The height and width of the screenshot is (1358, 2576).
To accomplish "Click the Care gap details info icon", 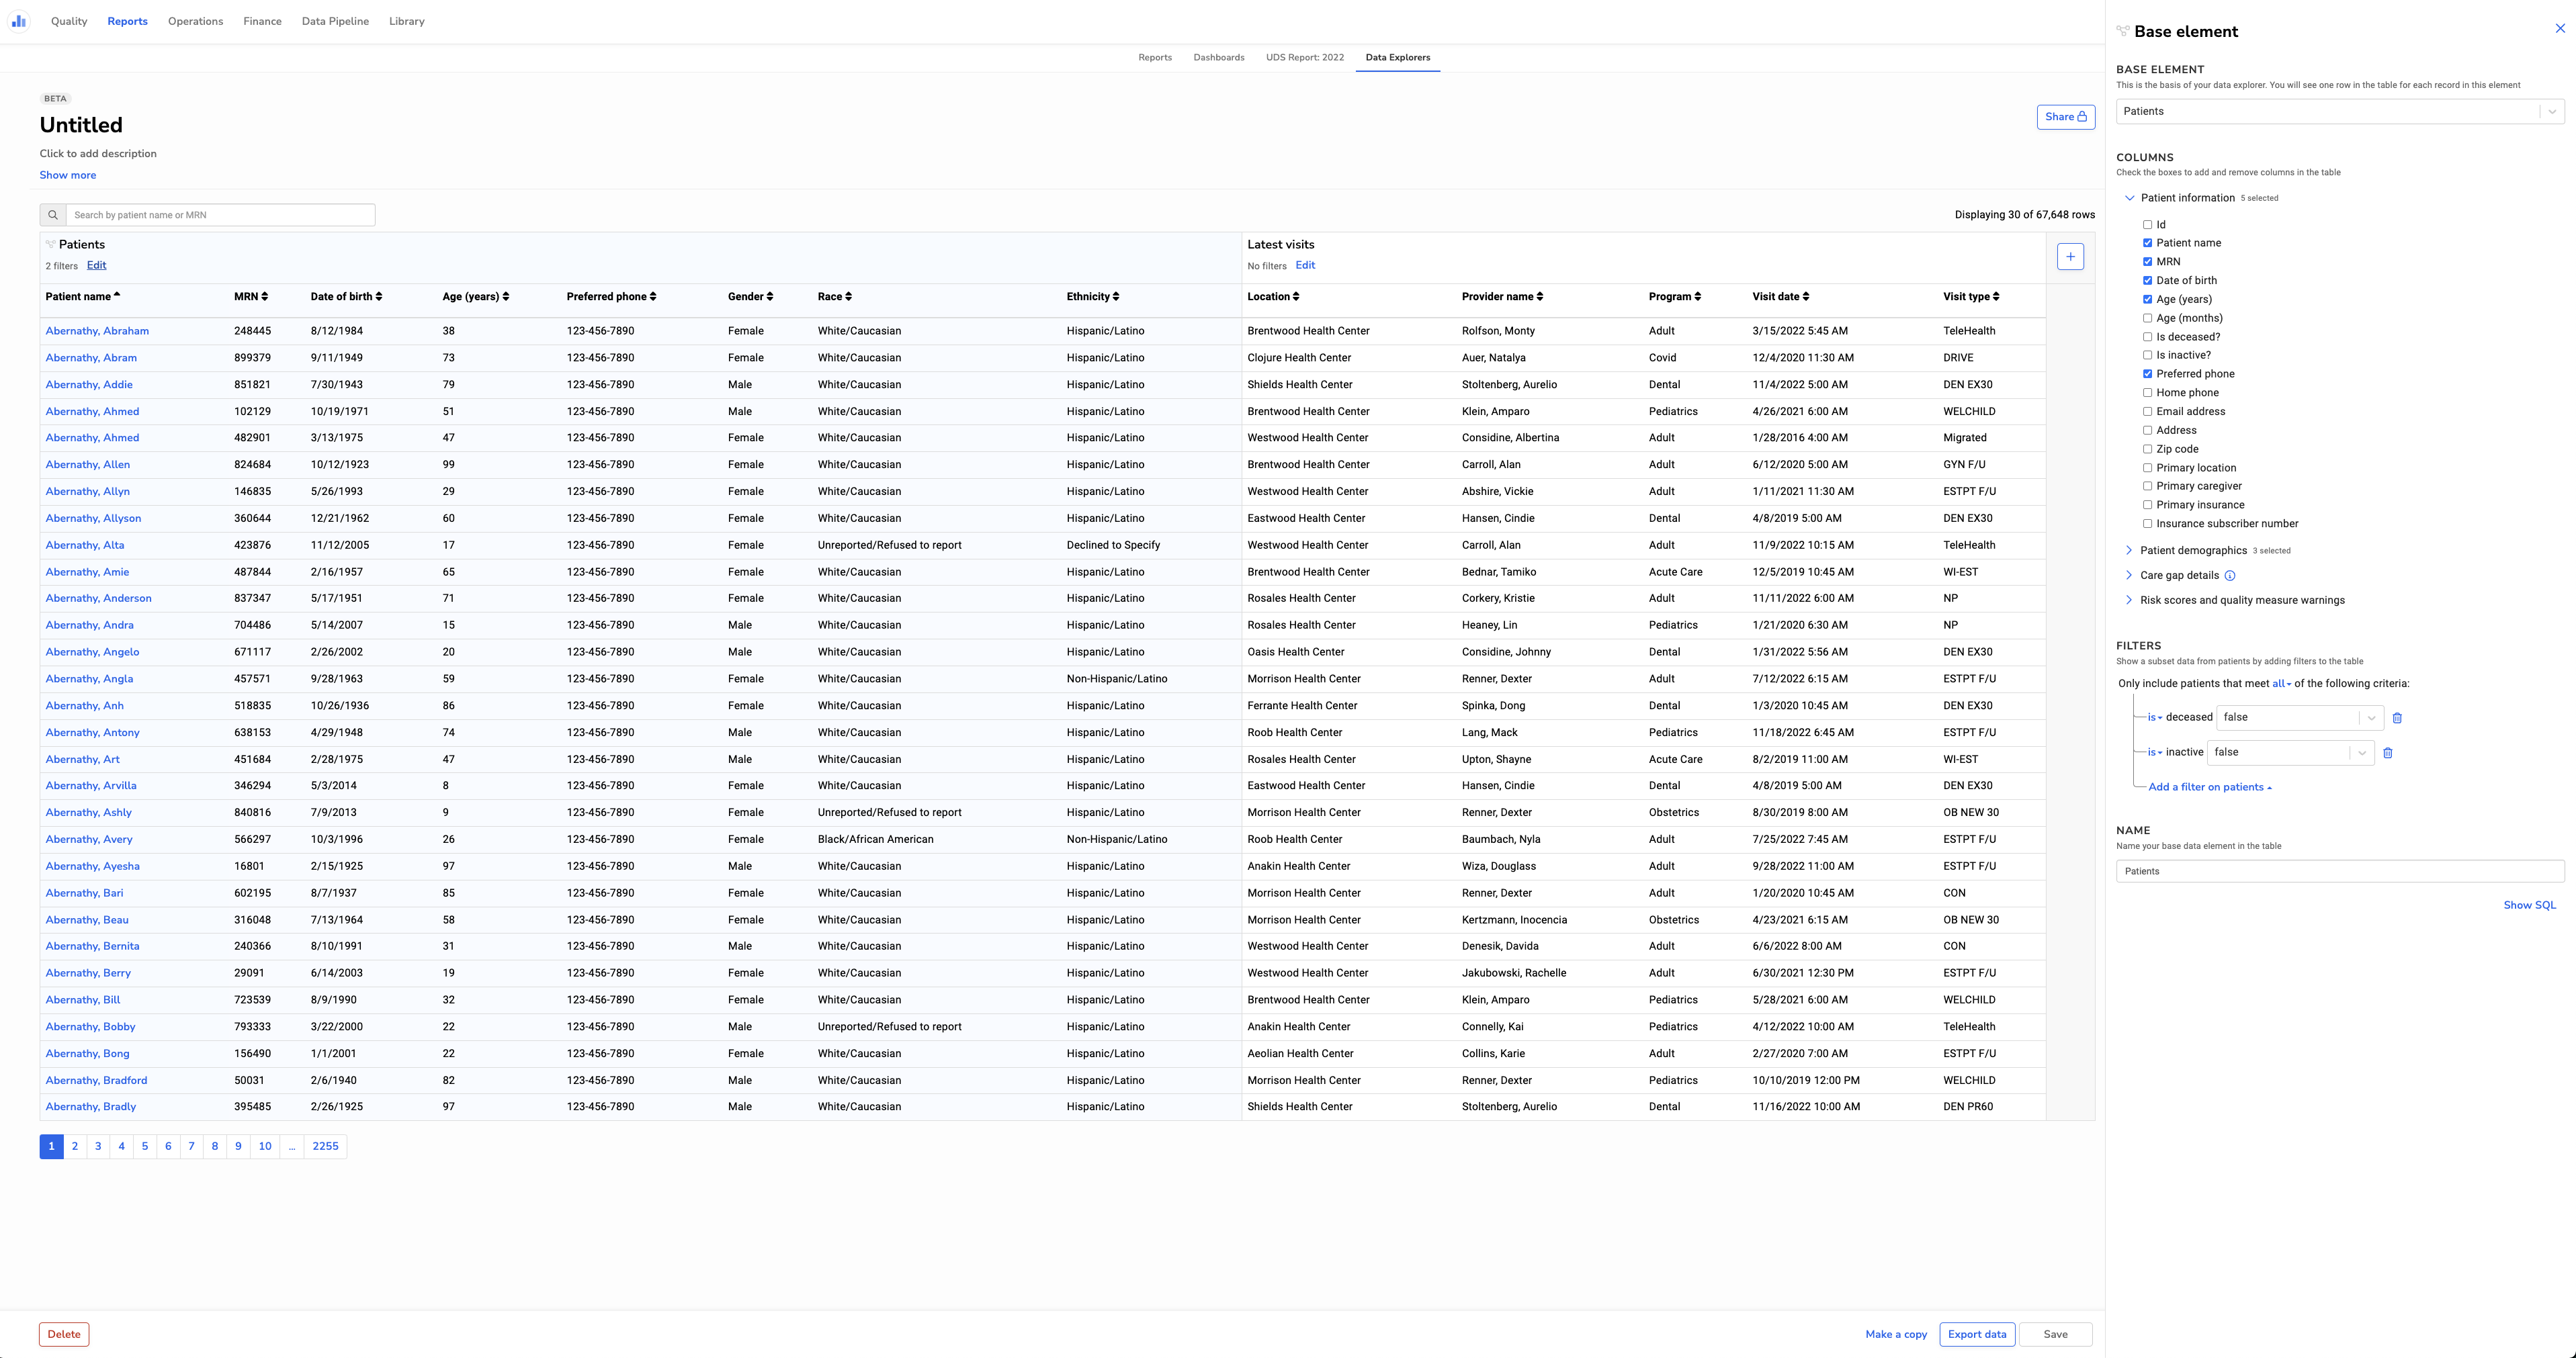I will click(x=2230, y=576).
